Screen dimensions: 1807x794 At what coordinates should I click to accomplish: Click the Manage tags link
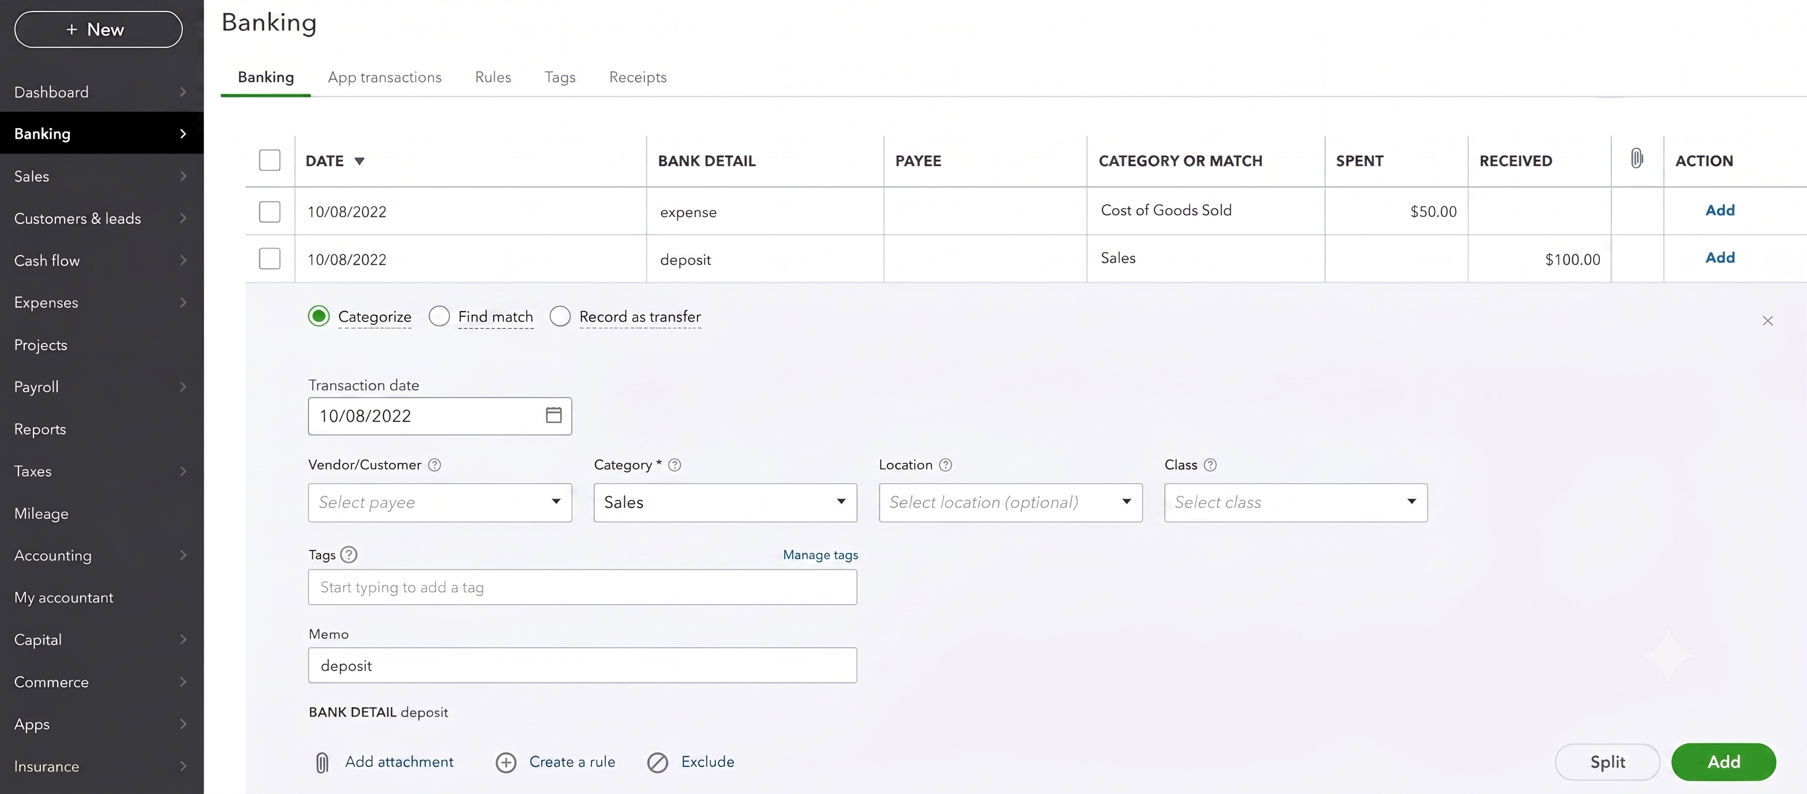pos(820,555)
